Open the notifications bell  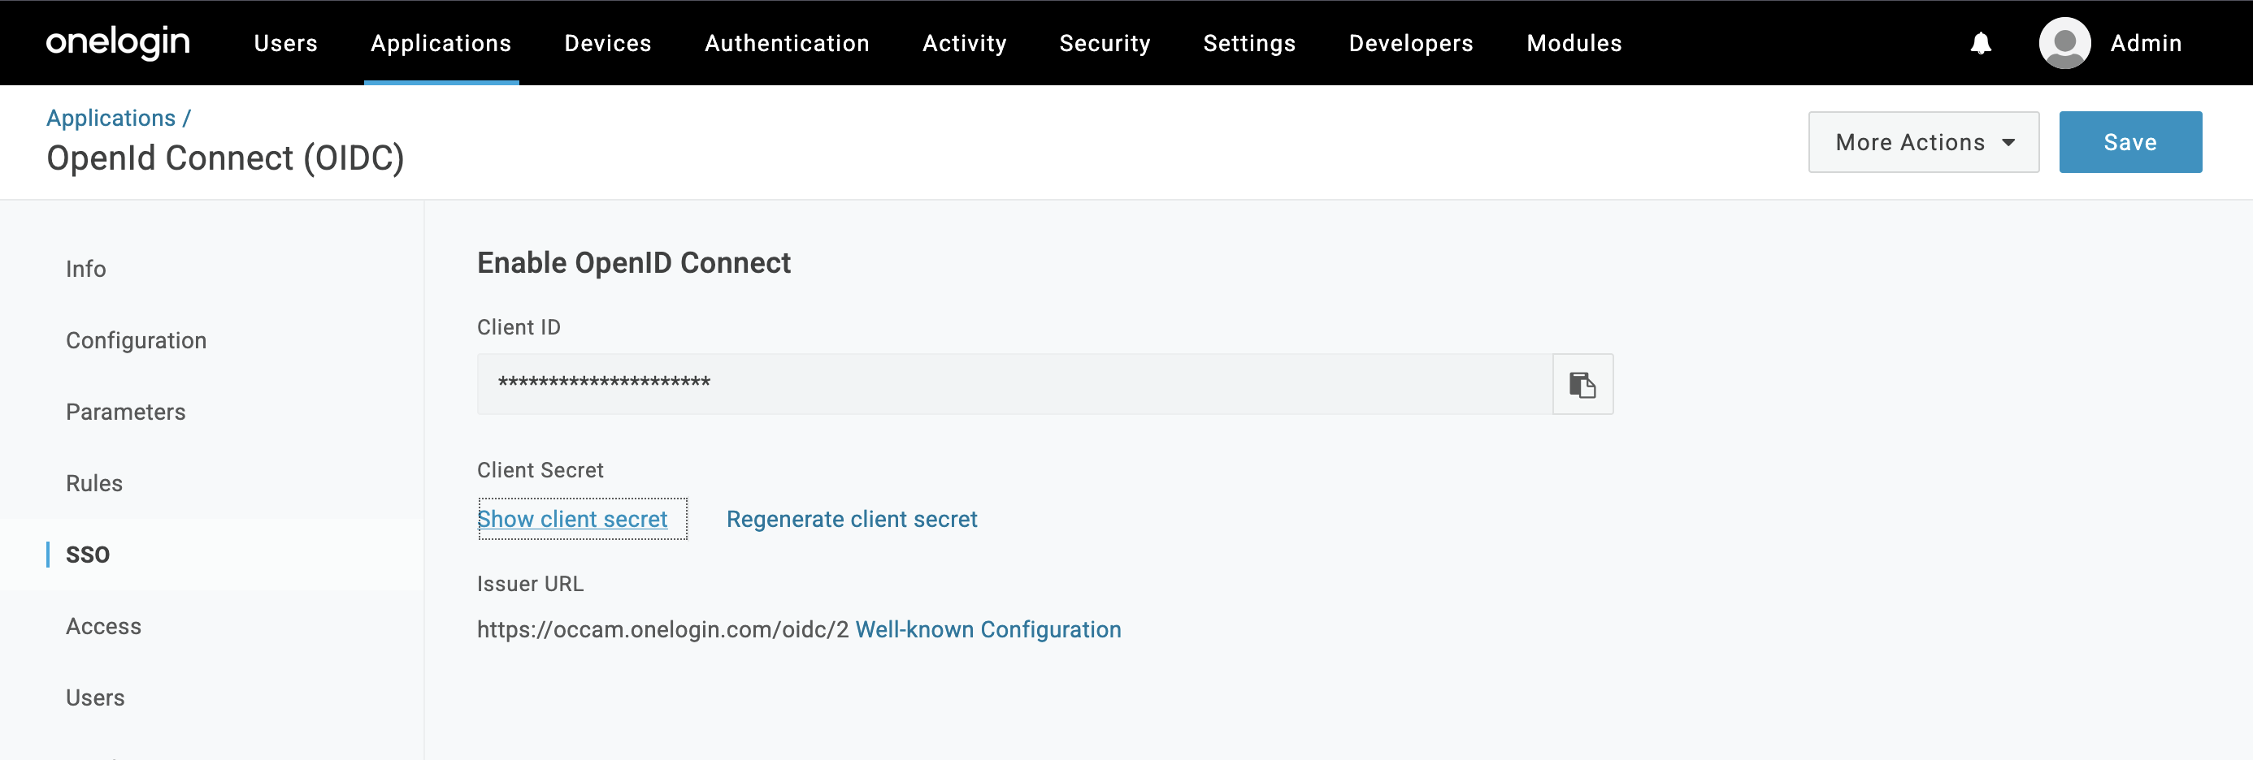coord(1981,44)
